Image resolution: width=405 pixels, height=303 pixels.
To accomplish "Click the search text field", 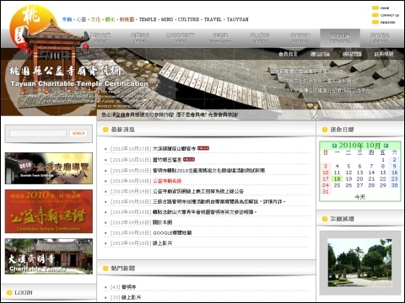I will 38,133.
